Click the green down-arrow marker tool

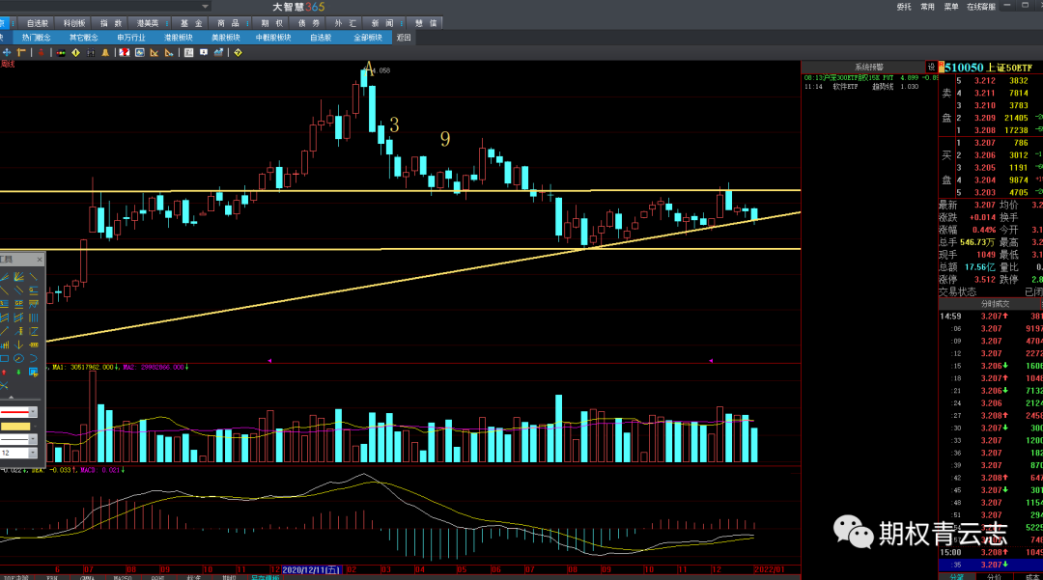[x=19, y=371]
